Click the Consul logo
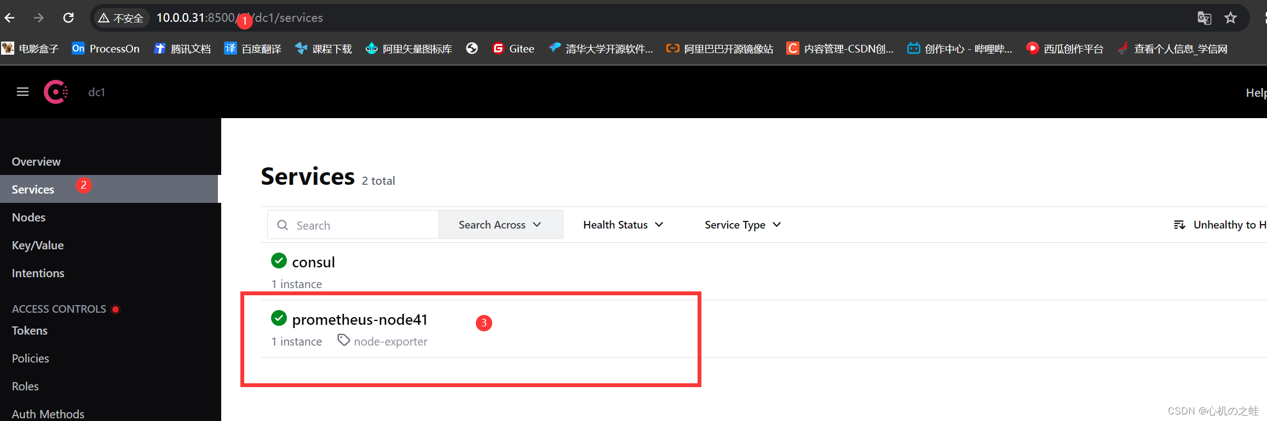1267x421 pixels. point(56,92)
